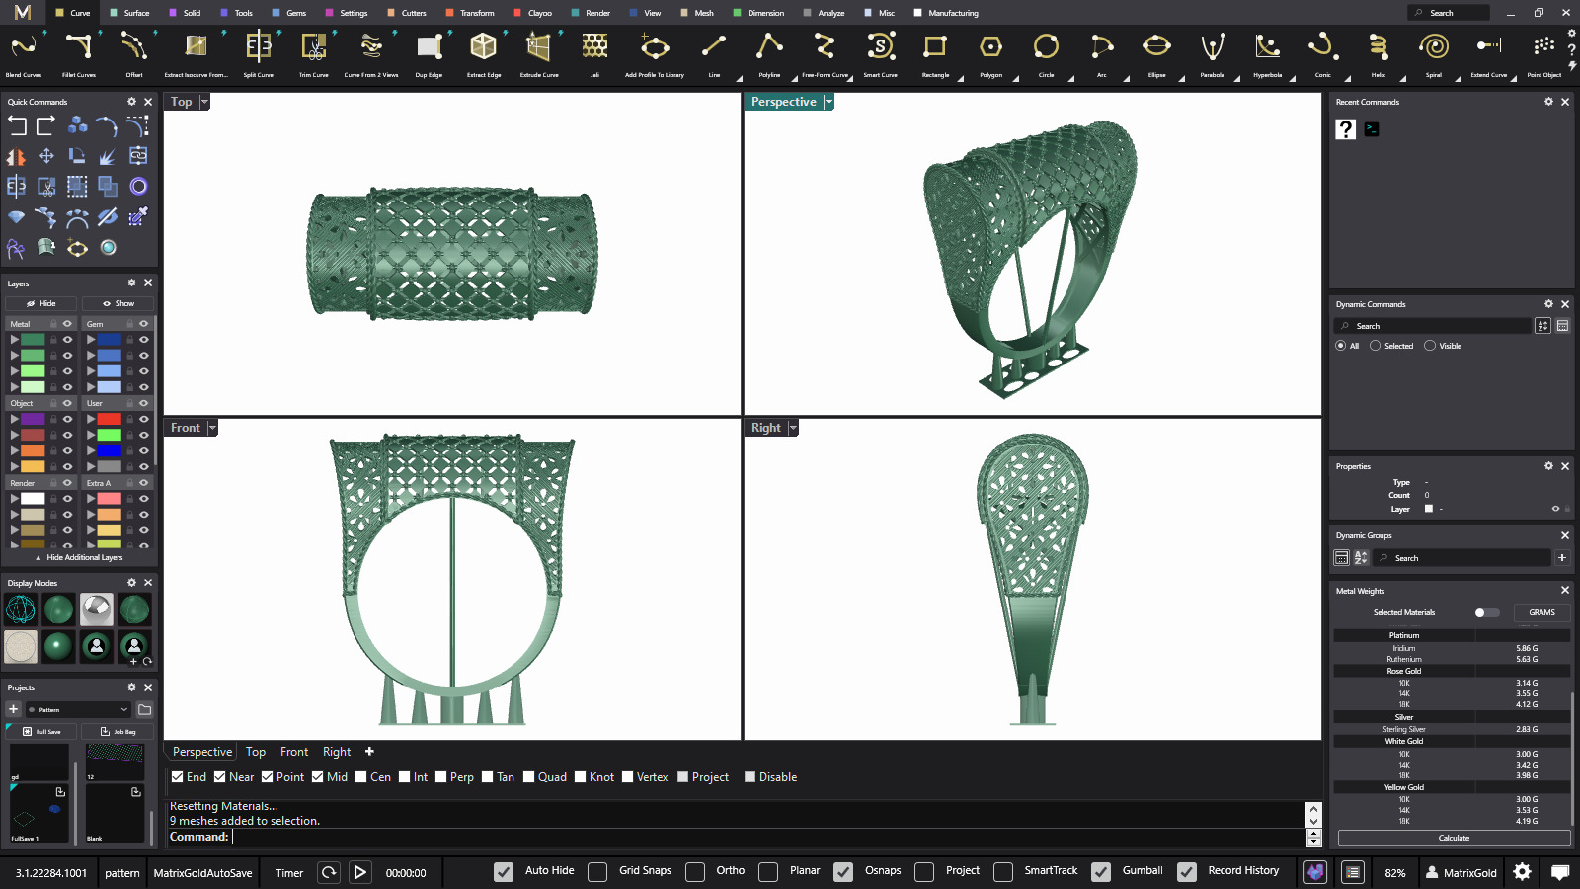Viewport: 1580px width, 889px height.
Task: Toggle the Near osnap checkbox
Action: point(220,777)
